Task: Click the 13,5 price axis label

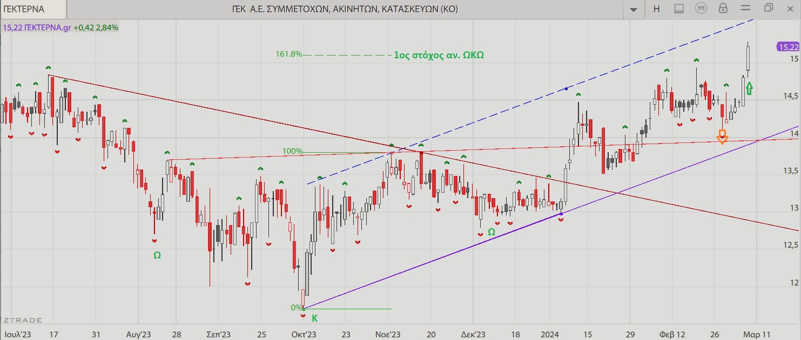Action: point(790,171)
